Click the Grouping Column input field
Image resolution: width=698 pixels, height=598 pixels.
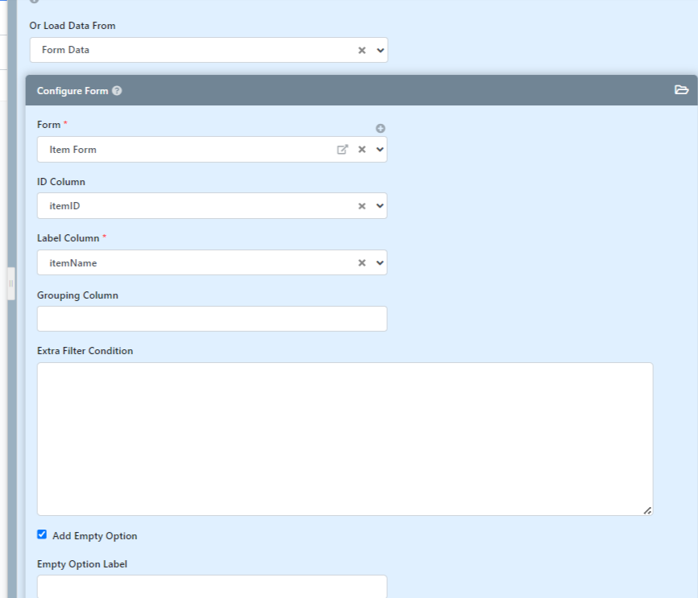coord(212,319)
